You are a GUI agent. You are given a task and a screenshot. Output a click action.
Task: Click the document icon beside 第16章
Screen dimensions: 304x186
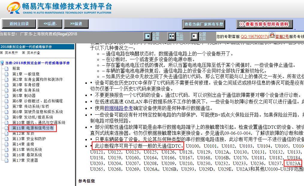pos(7,155)
